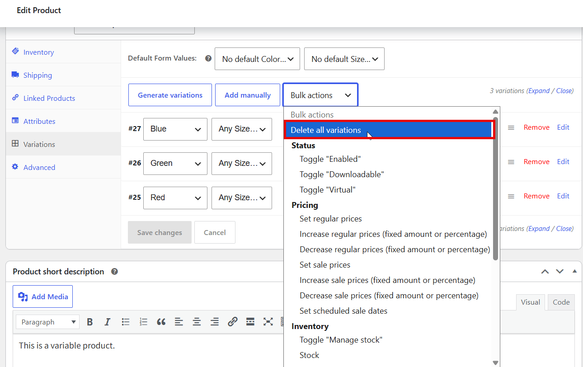Click the Variations grid icon
This screenshot has height=367, width=583.
[15, 144]
